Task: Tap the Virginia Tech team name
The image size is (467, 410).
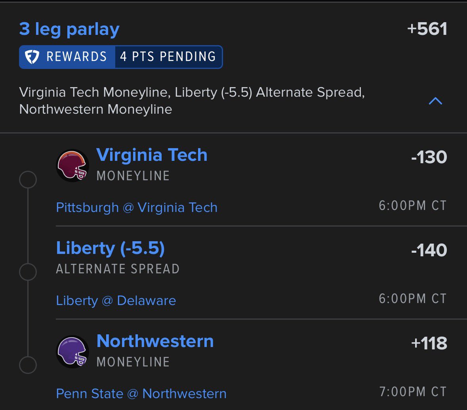Action: (152, 155)
